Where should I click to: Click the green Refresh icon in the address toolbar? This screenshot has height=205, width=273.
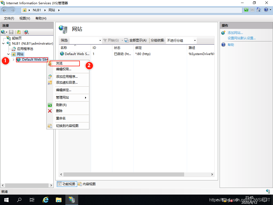pos(246,10)
